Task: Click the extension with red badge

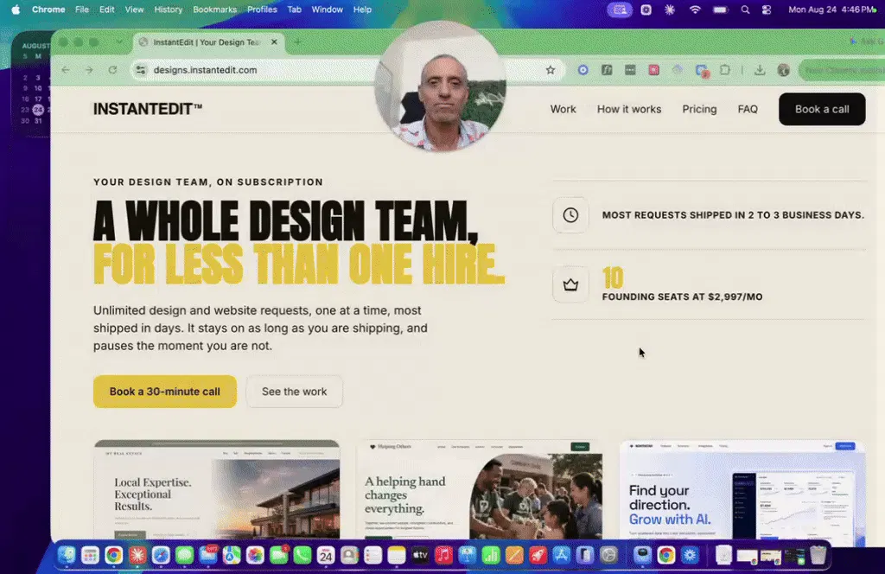Action: [x=702, y=71]
